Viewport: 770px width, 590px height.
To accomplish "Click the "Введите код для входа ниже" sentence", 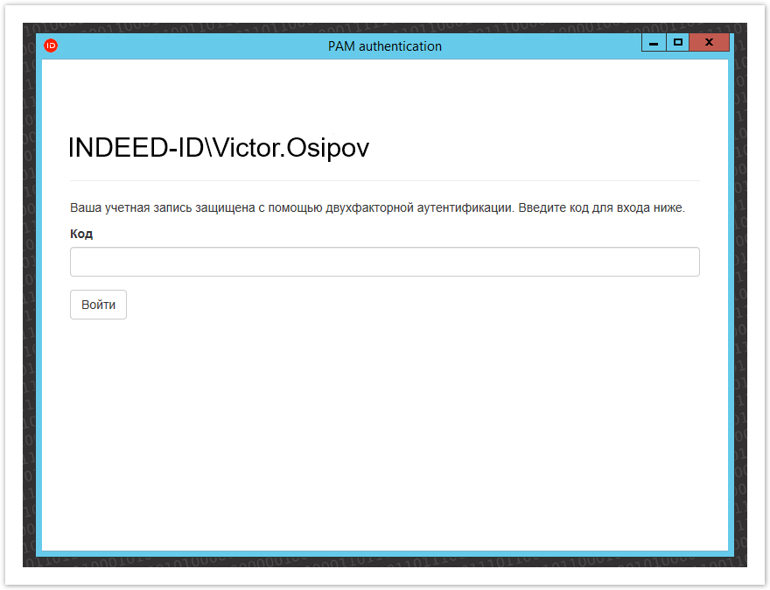I will (x=601, y=208).
